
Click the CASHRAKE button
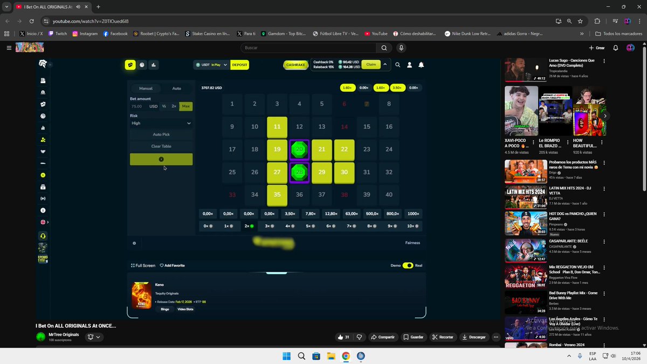pyautogui.click(x=296, y=65)
